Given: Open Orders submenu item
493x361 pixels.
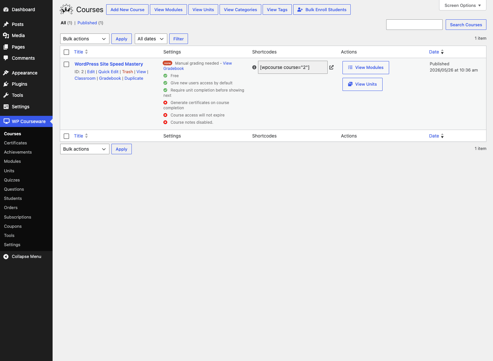Looking at the screenshot, I should [11, 208].
